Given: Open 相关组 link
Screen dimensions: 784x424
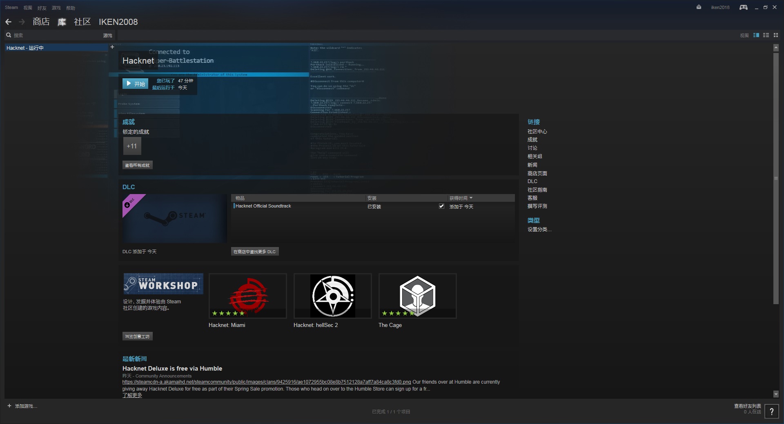Looking at the screenshot, I should click(x=535, y=156).
